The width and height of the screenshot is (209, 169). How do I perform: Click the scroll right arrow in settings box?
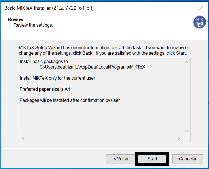(179, 138)
